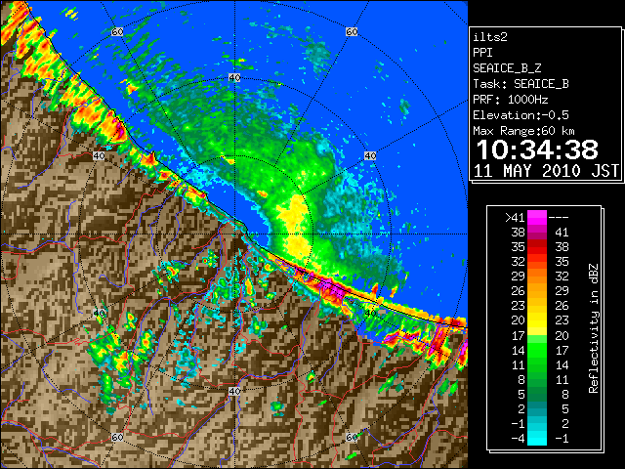Screen dimensions: 625x469
Task: Click the "-4" legend value
Action: point(518,439)
